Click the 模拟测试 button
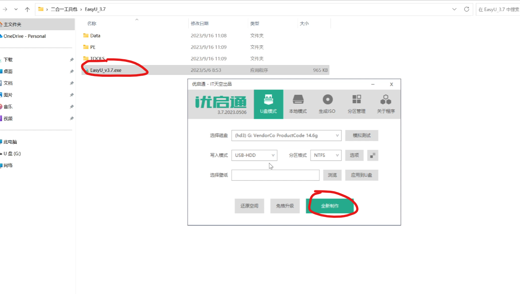Screen dimensions: 520x294 click(362, 135)
